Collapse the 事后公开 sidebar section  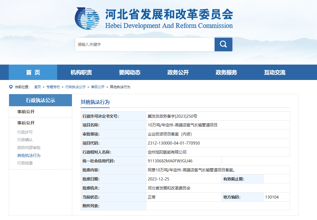[x=26, y=123]
